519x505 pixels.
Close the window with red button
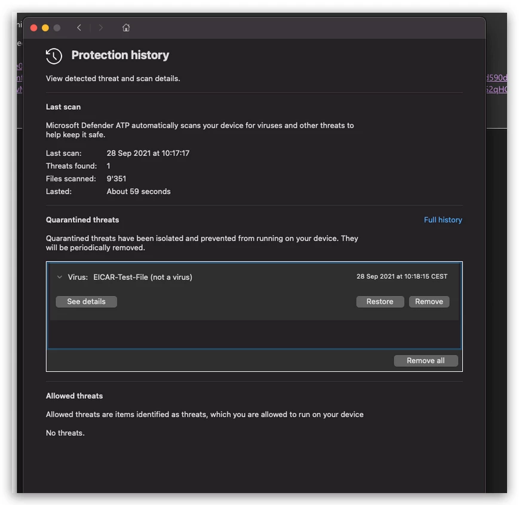pyautogui.click(x=34, y=28)
